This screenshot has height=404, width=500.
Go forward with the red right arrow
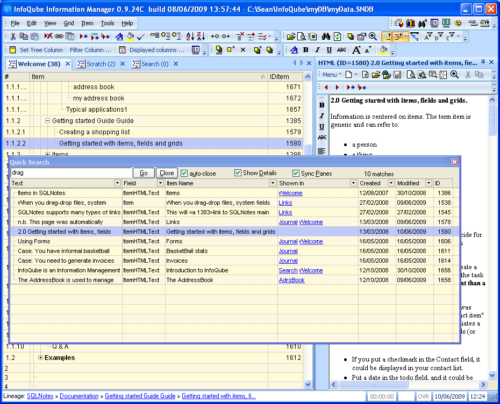[337, 87]
